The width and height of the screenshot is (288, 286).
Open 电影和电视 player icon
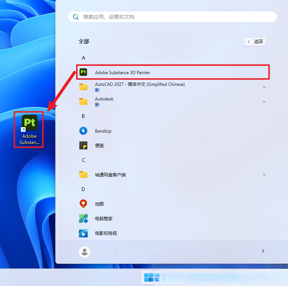(x=83, y=233)
